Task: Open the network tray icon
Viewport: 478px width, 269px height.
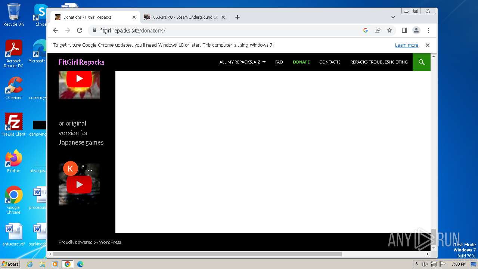Action: [434, 264]
